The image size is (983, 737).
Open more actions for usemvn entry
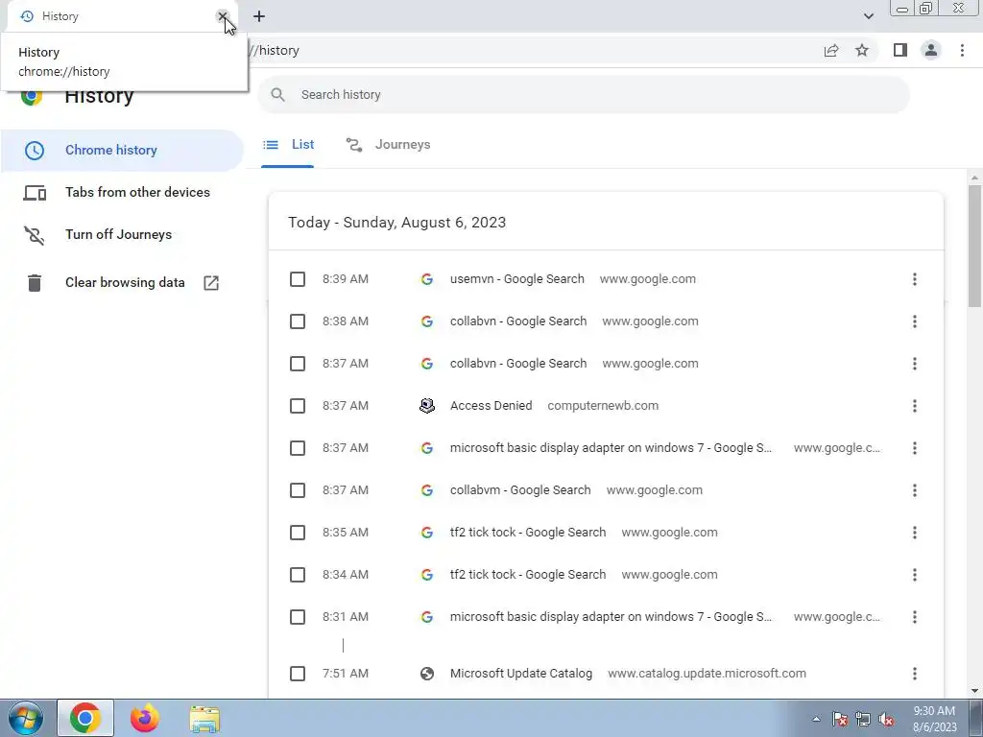(915, 279)
